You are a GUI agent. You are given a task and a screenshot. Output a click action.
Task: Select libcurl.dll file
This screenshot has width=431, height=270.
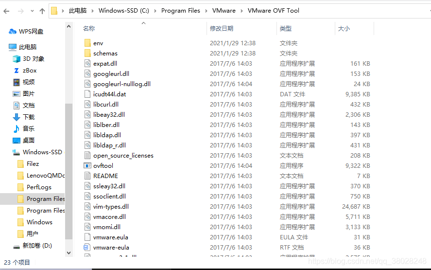106,104
